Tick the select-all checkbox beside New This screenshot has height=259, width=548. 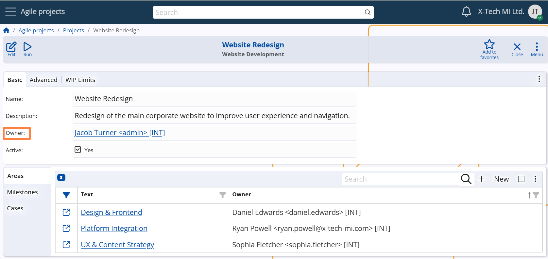[x=521, y=179]
